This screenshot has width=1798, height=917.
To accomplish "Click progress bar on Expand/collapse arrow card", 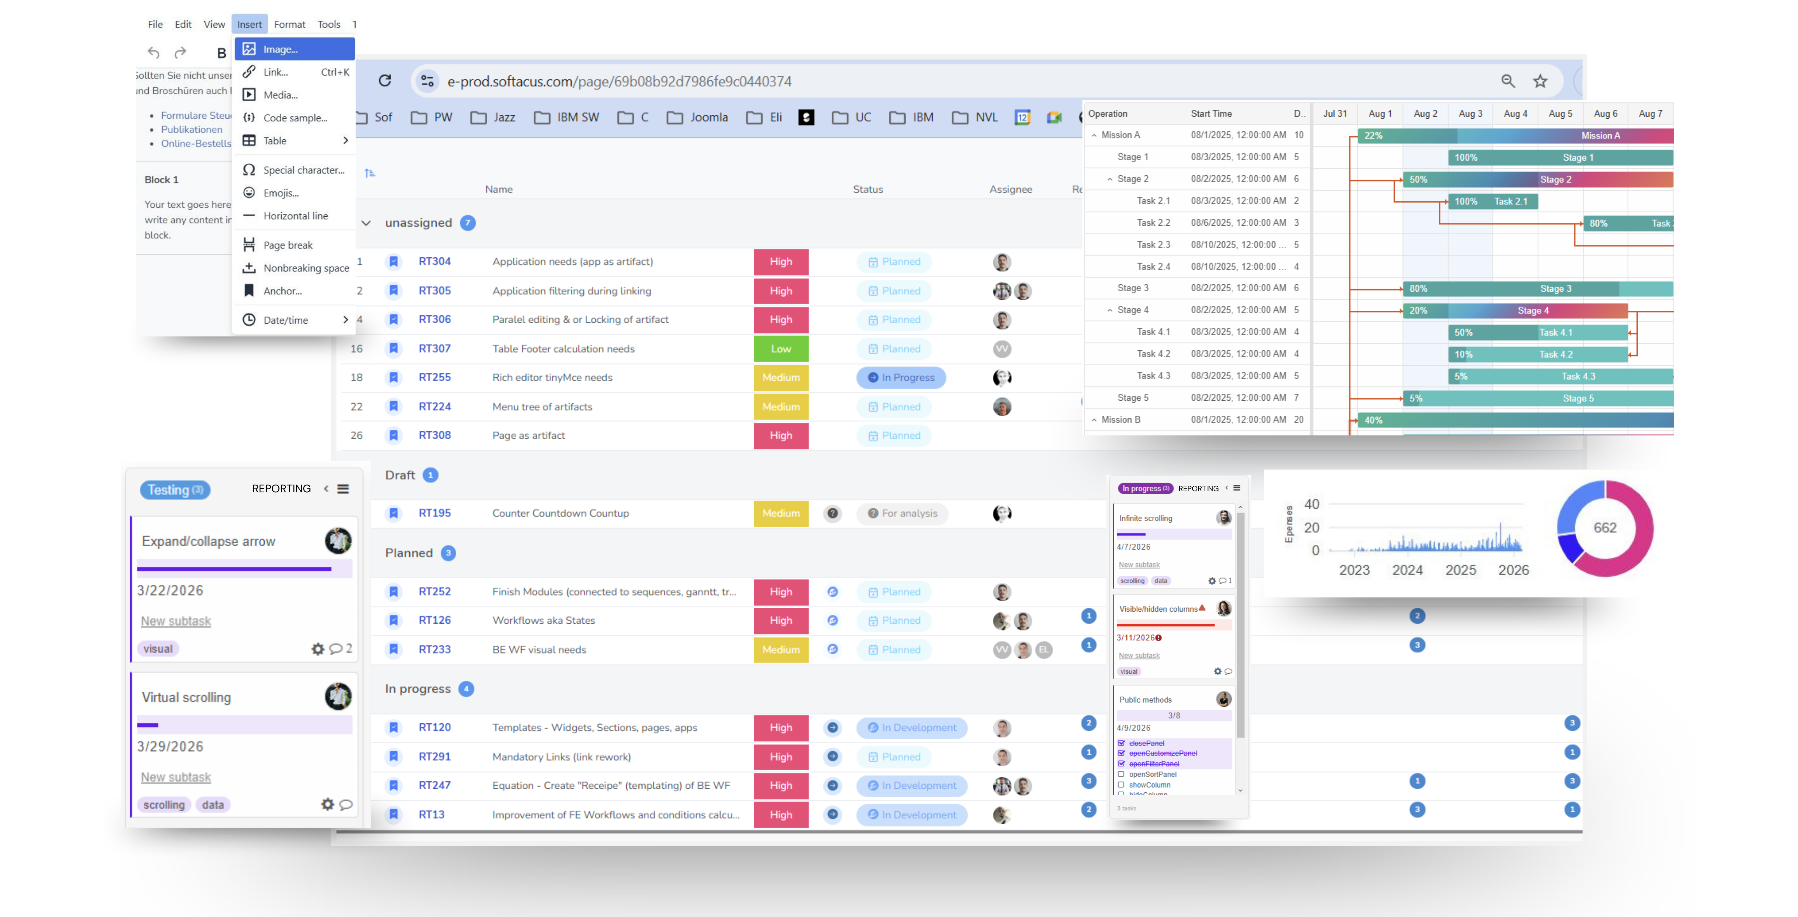I will pos(244,569).
